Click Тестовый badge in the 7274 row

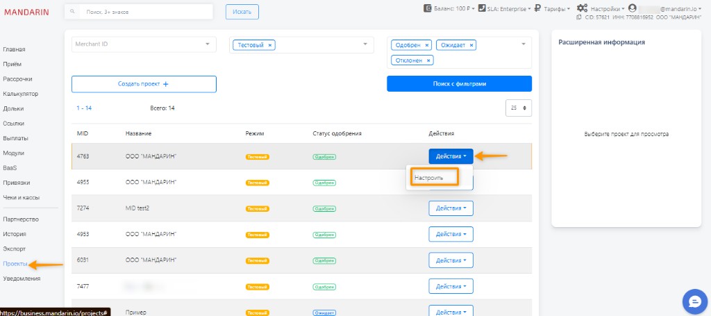point(258,209)
